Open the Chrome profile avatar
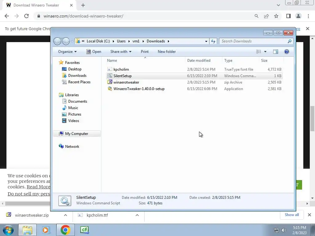The height and width of the screenshot is (236, 315). (x=298, y=16)
